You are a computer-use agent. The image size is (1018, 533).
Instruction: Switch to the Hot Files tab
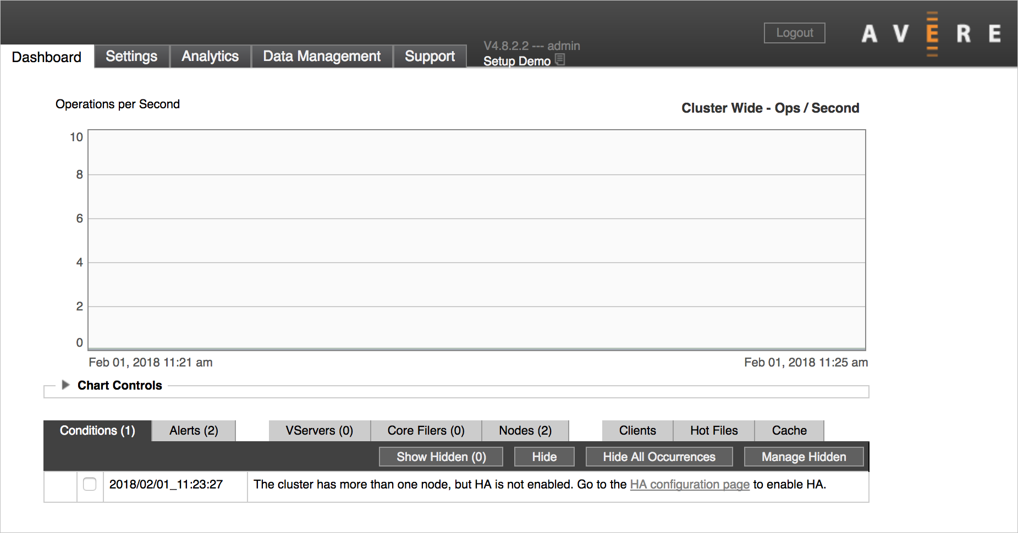tap(713, 430)
